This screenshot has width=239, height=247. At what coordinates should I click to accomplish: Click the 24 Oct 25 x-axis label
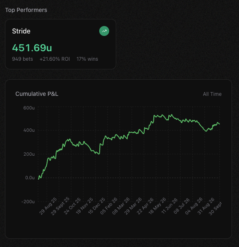(x=72, y=206)
